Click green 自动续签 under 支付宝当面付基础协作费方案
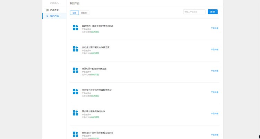This screenshot has width=260, height=139. coord(95,53)
